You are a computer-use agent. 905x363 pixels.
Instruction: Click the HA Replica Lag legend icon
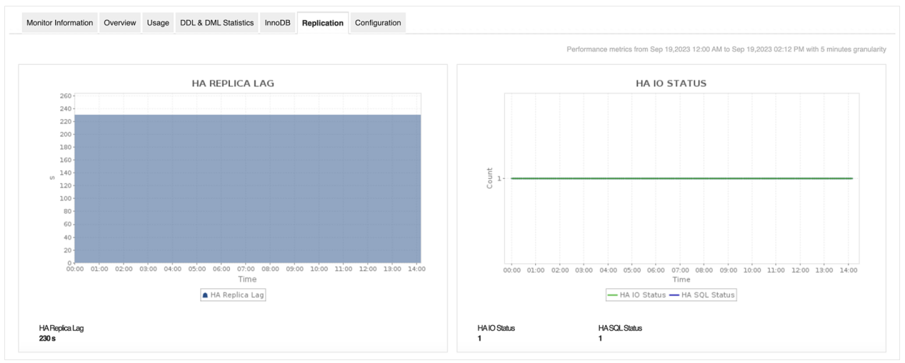206,295
